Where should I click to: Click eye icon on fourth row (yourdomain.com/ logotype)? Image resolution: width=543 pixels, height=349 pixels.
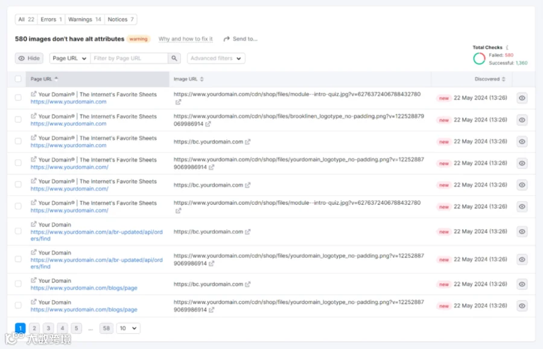[522, 163]
